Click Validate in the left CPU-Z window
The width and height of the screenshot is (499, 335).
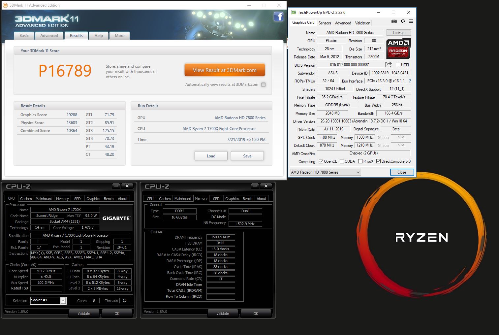[84, 314]
